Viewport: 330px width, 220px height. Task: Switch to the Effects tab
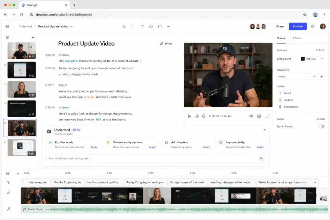coord(297,38)
